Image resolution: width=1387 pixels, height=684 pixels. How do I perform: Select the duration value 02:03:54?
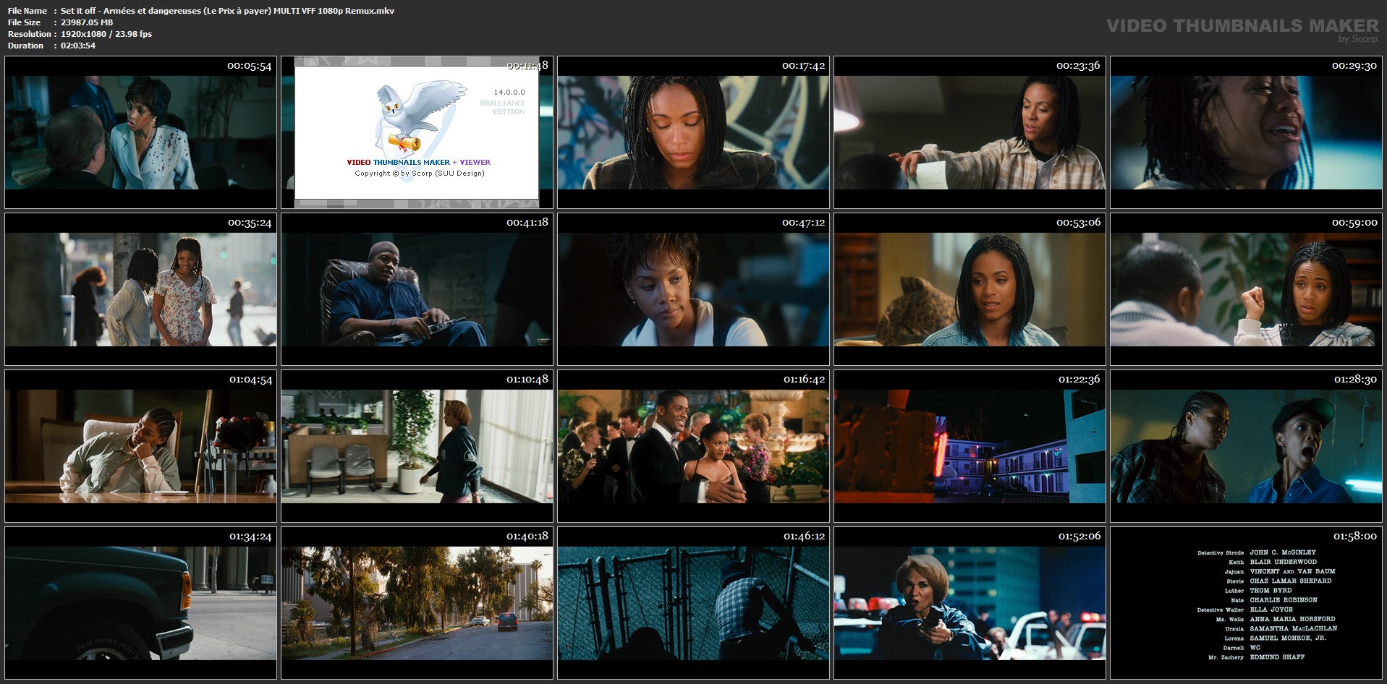point(78,46)
